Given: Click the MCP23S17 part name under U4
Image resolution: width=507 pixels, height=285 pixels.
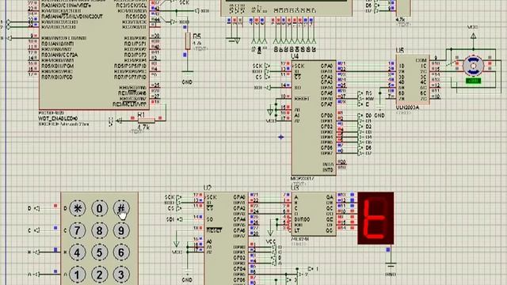Looking at the screenshot, I should pos(303,178).
